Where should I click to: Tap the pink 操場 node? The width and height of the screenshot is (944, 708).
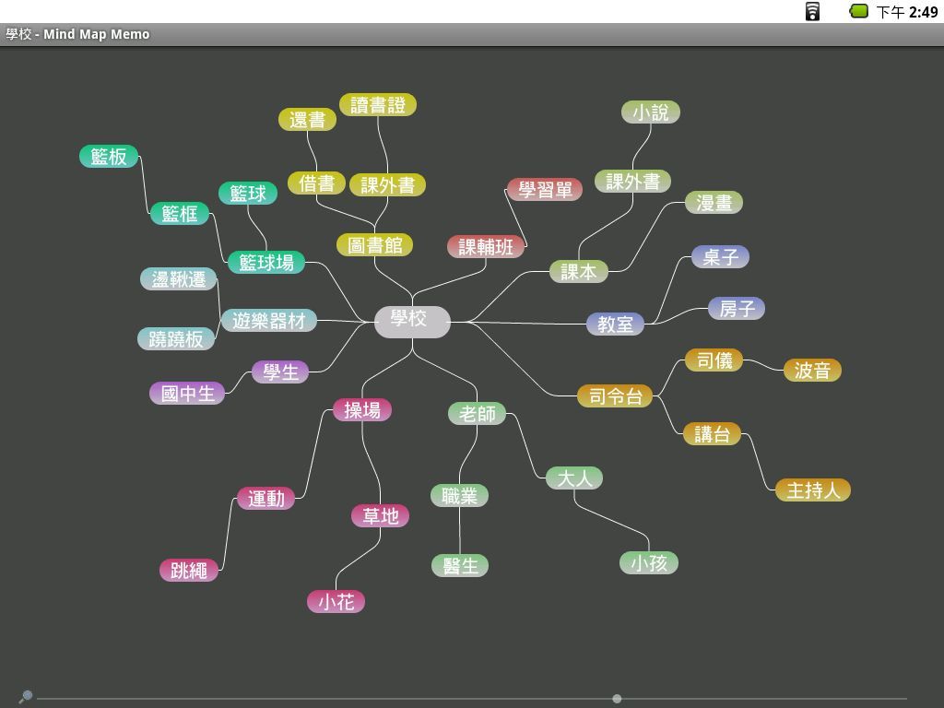[362, 410]
